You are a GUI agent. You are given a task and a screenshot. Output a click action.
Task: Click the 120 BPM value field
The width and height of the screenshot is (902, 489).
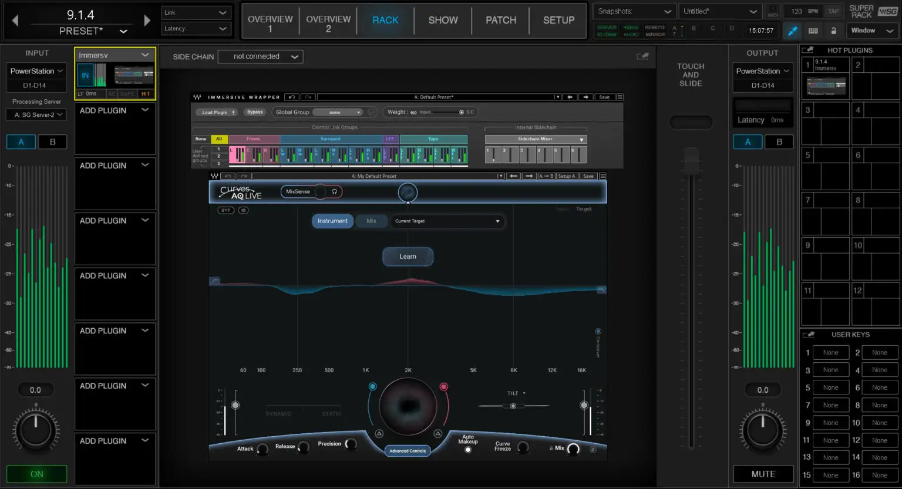pyautogui.click(x=797, y=11)
